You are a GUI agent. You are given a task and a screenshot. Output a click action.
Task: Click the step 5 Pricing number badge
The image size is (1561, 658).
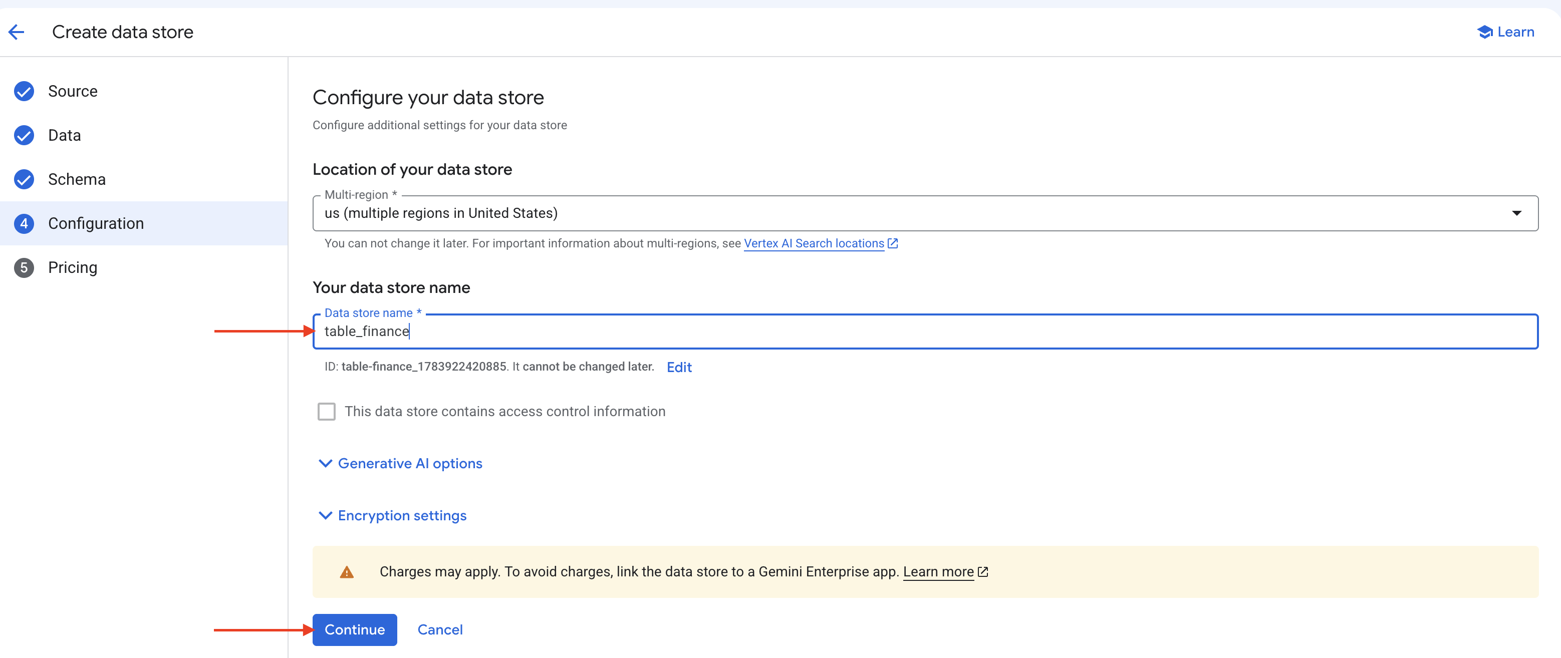24,268
